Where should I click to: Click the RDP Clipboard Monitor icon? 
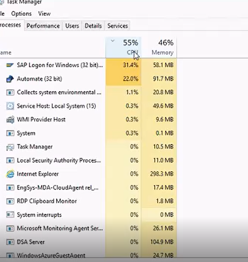coord(10,201)
